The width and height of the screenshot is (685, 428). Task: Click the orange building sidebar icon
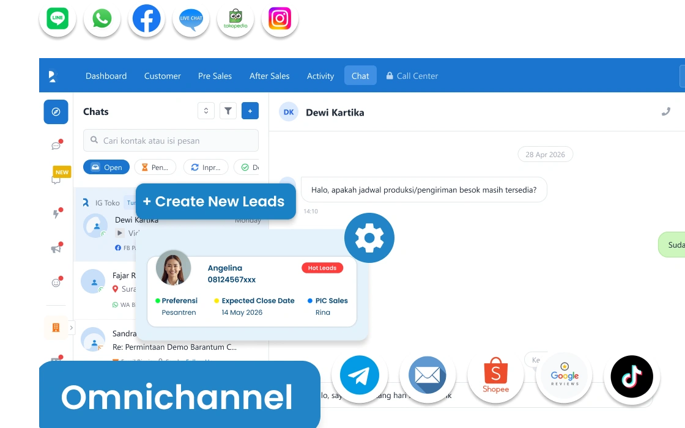(x=56, y=327)
